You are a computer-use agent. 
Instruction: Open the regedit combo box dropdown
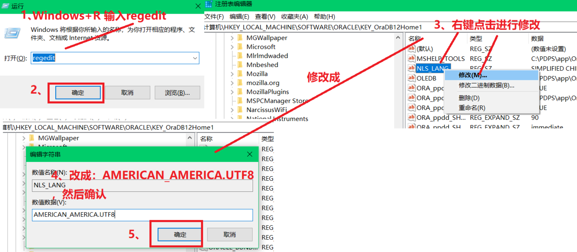[x=194, y=58]
